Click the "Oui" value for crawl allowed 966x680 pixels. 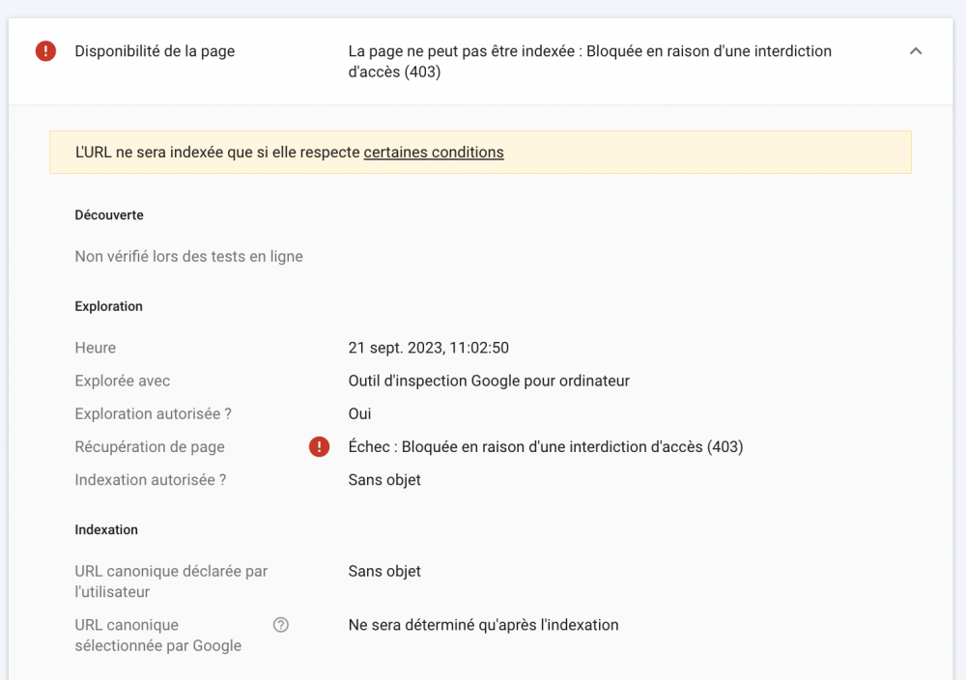tap(359, 413)
